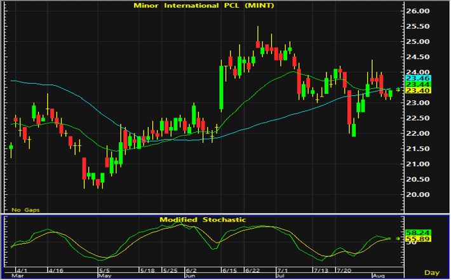Click the Jul month label
This screenshot has width=451, height=280.
[280, 276]
